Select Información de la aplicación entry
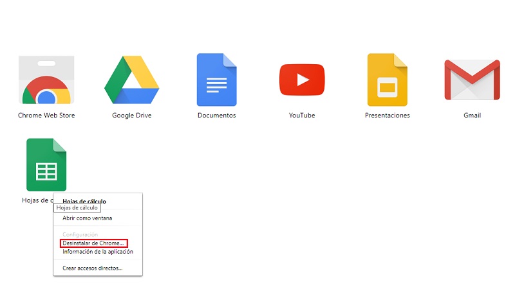Viewport: 515px width, 287px height. pyautogui.click(x=98, y=252)
